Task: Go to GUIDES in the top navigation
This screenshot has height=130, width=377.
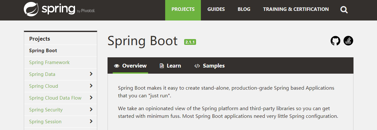Action: pyautogui.click(x=216, y=9)
